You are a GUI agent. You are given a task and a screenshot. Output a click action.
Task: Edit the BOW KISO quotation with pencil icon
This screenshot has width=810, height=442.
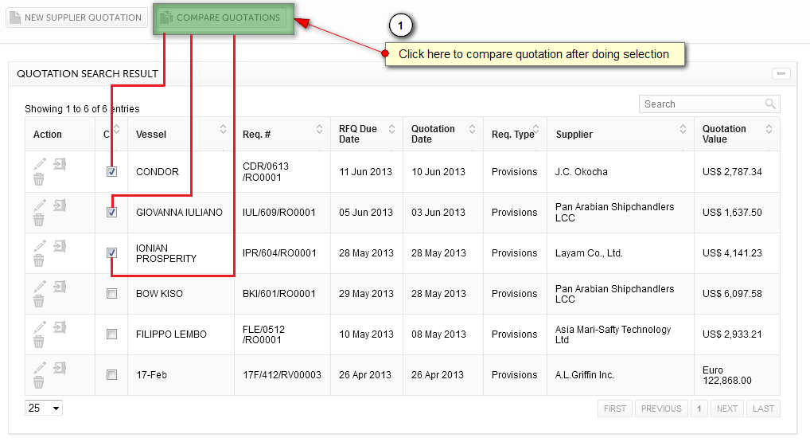pyautogui.click(x=40, y=286)
